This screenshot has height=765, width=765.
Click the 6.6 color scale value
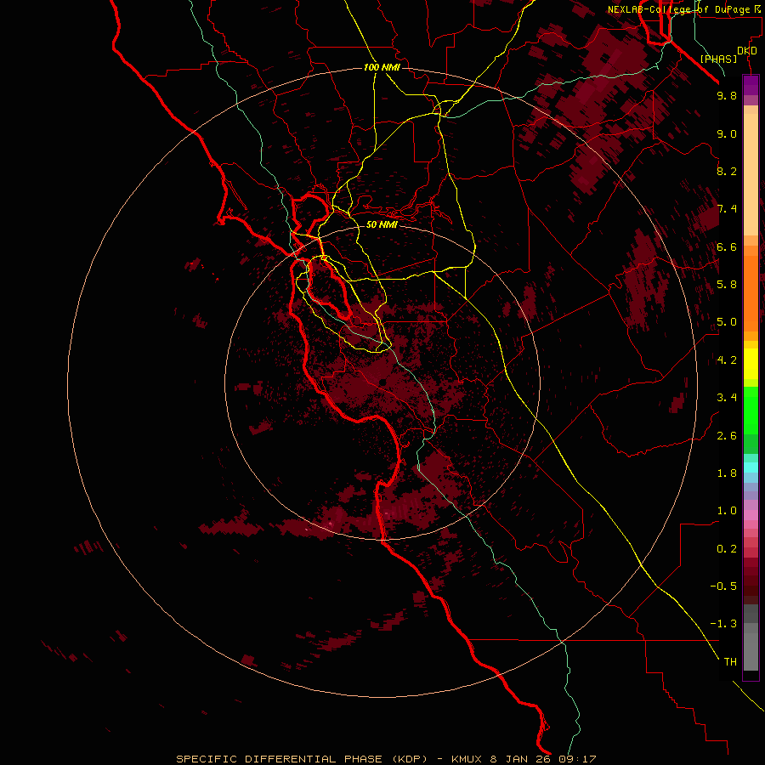click(x=727, y=246)
